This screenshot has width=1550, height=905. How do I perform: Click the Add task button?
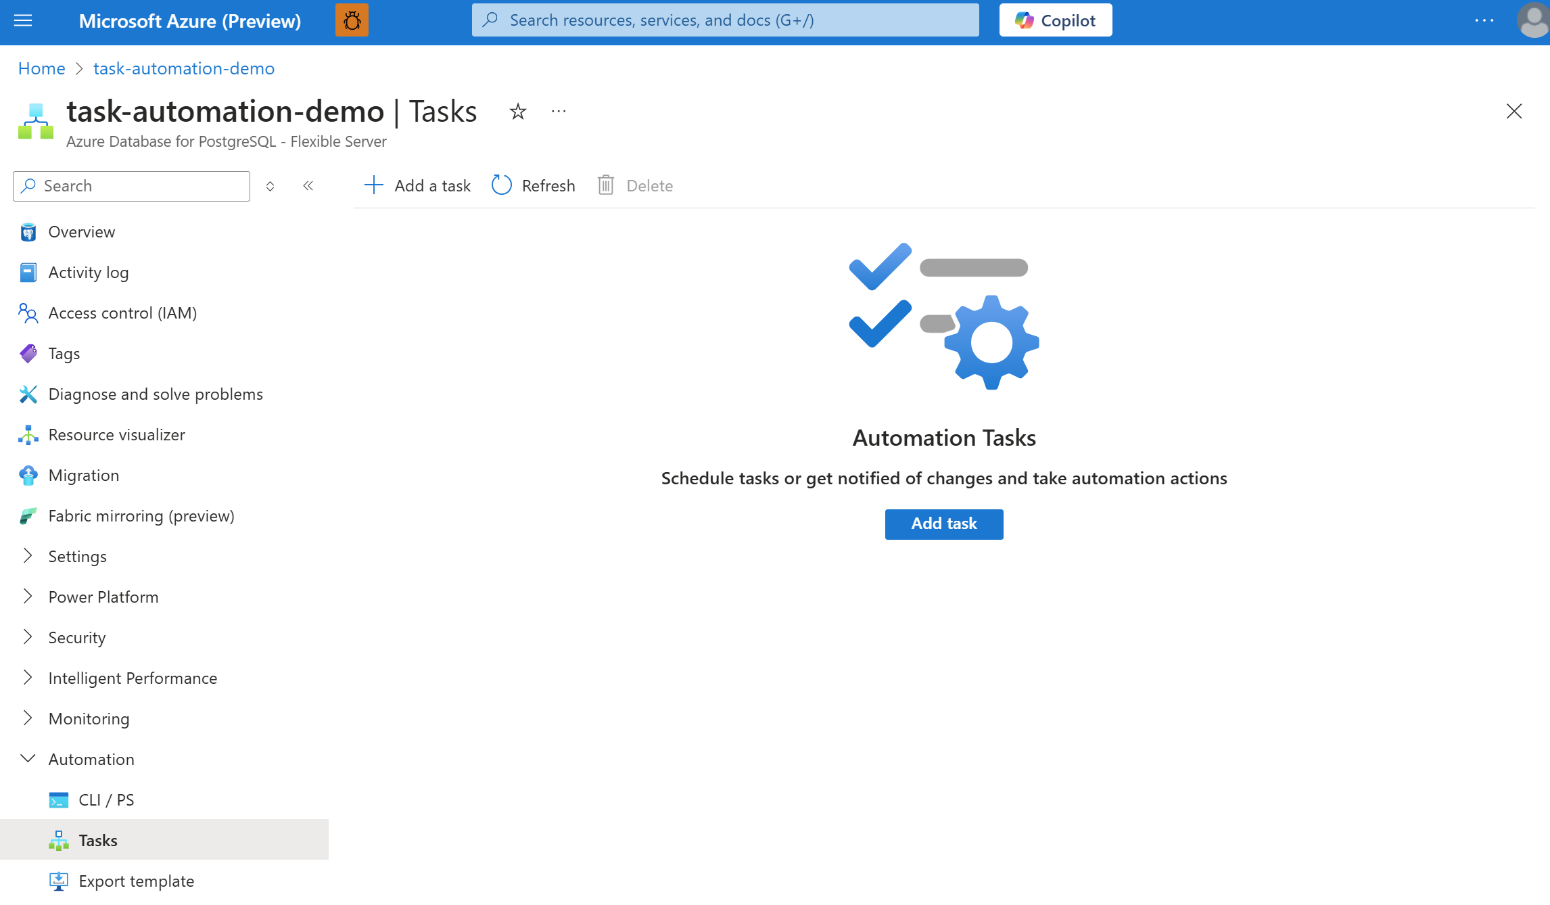point(943,524)
